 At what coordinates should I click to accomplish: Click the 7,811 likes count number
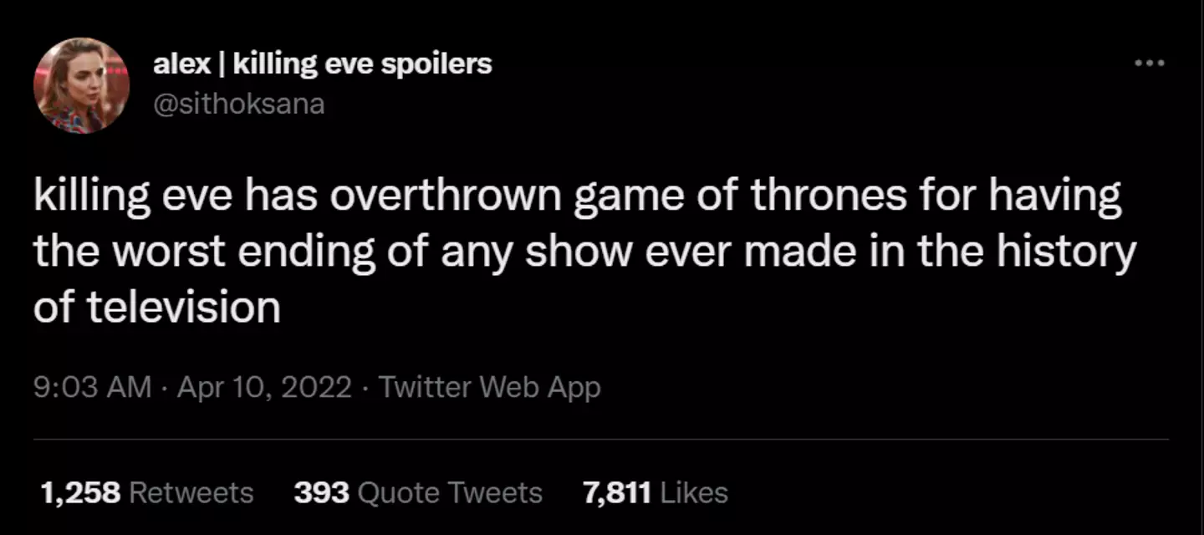point(616,492)
